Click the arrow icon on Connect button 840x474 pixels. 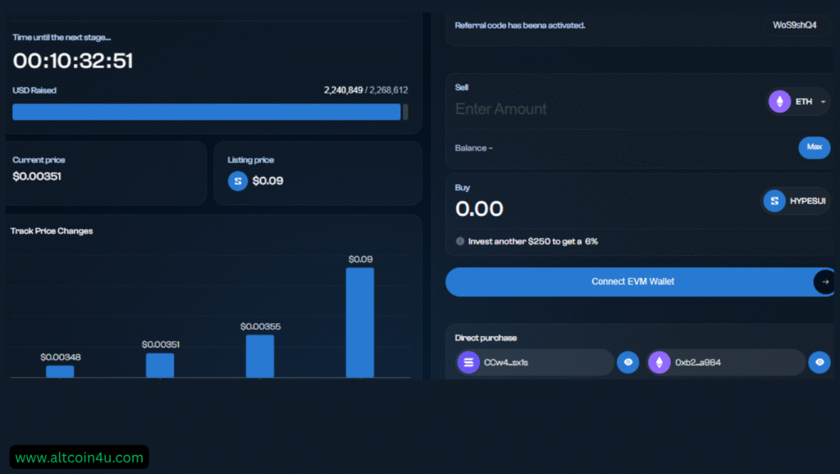click(825, 282)
